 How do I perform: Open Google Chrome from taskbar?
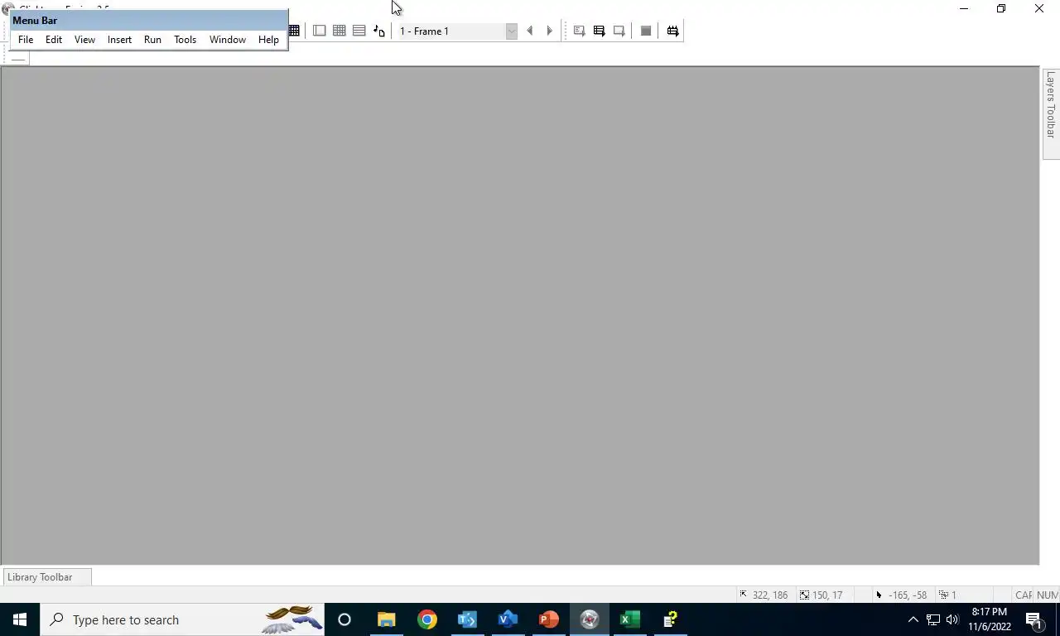(426, 619)
